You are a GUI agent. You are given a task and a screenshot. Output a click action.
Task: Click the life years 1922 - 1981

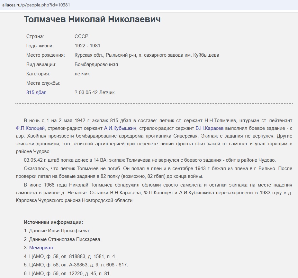pyautogui.click(x=87, y=46)
